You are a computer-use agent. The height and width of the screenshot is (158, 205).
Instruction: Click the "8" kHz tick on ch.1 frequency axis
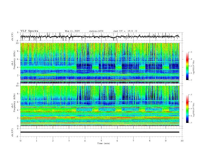coord(18,51)
